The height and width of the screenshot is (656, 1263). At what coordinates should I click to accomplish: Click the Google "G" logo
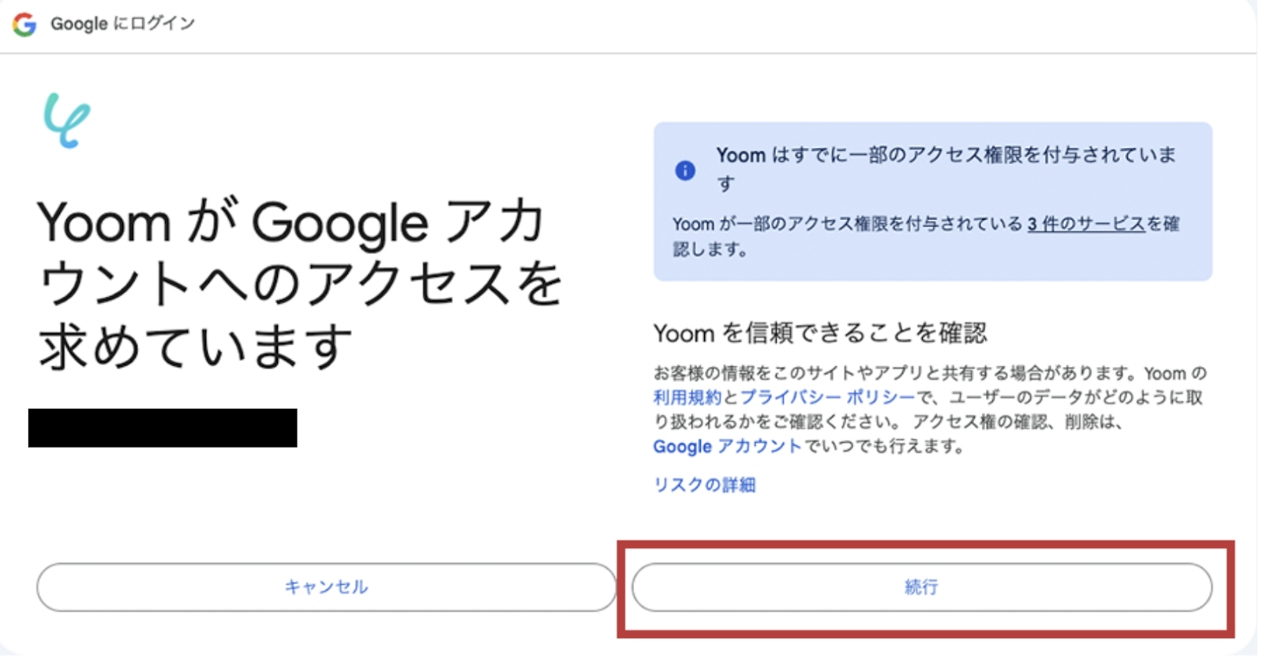(24, 24)
